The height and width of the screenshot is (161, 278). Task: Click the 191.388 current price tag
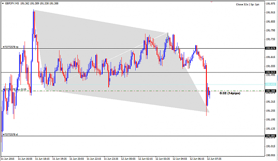click(270, 91)
